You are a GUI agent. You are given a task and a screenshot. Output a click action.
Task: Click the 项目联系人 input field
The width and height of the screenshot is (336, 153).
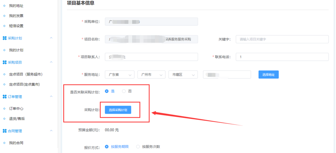point(151,57)
